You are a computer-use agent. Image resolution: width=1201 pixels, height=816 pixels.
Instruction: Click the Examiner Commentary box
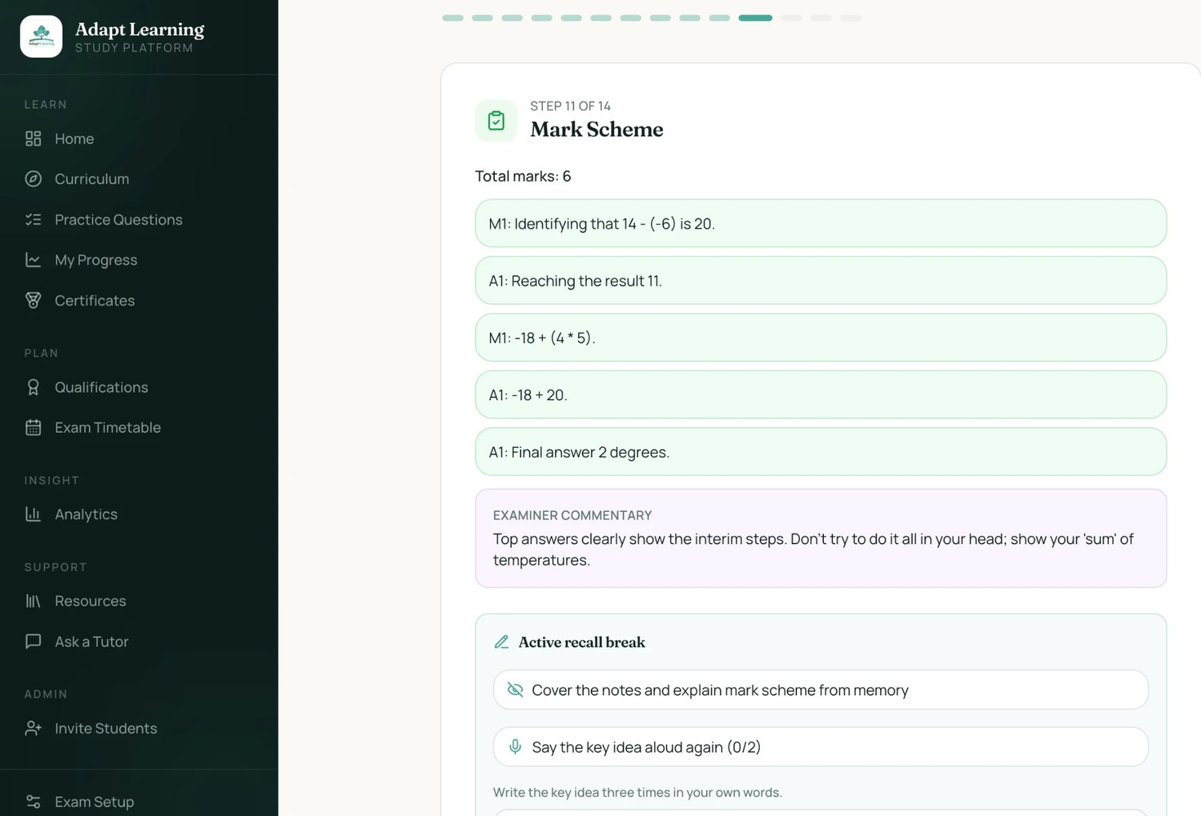point(821,538)
